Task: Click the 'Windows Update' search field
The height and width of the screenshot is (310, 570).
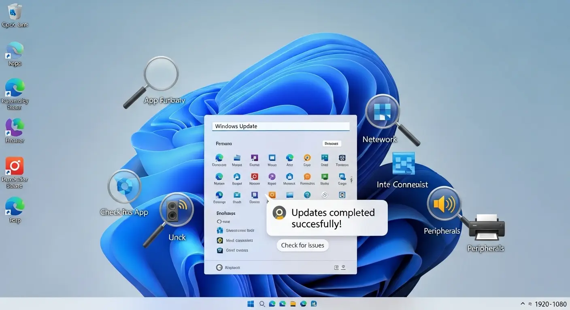Action: click(281, 126)
